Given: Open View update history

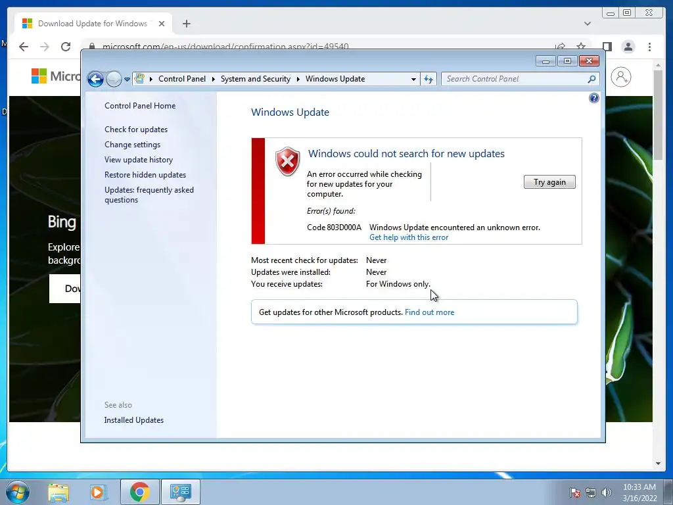Looking at the screenshot, I should click(x=139, y=160).
